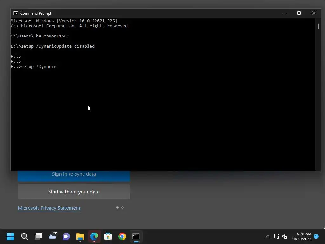Image resolution: width=325 pixels, height=244 pixels.
Task: Show hidden system tray icons
Action: 268,236
